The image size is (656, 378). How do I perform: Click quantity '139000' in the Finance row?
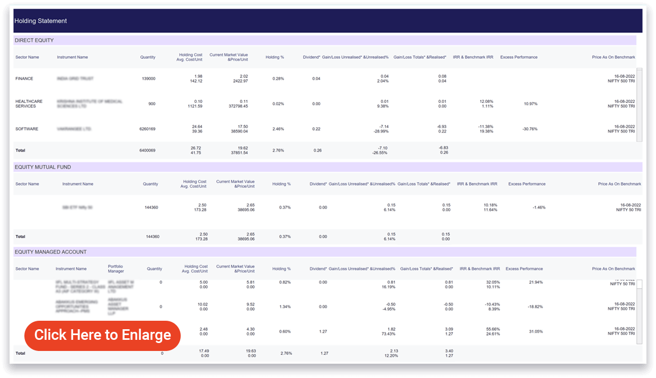pos(148,78)
